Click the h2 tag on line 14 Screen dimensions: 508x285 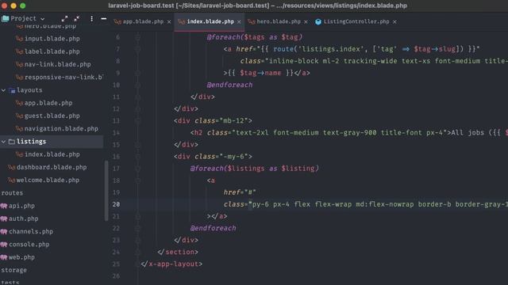pyautogui.click(x=197, y=132)
